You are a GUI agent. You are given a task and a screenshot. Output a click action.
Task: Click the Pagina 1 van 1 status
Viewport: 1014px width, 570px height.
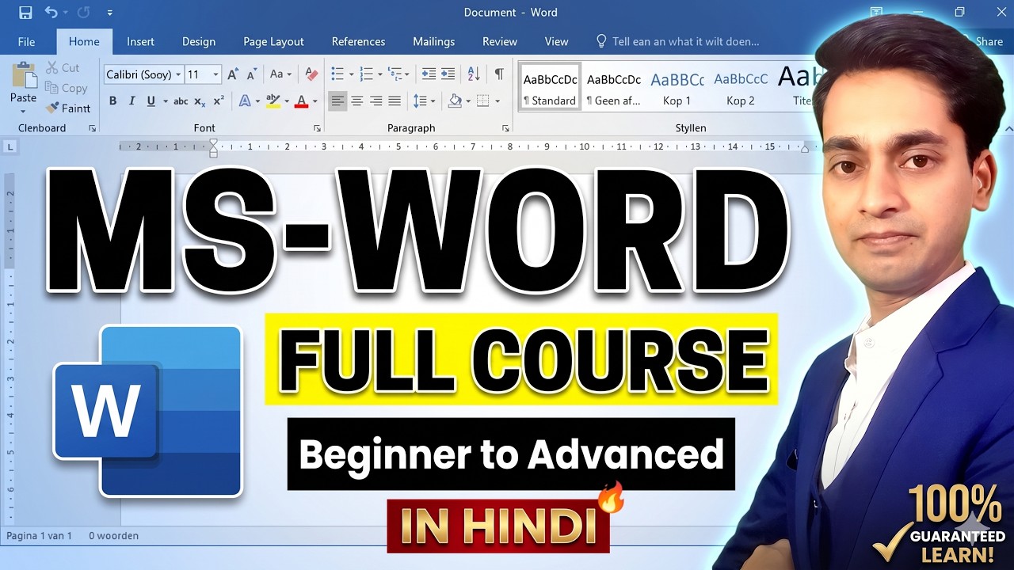(x=39, y=536)
